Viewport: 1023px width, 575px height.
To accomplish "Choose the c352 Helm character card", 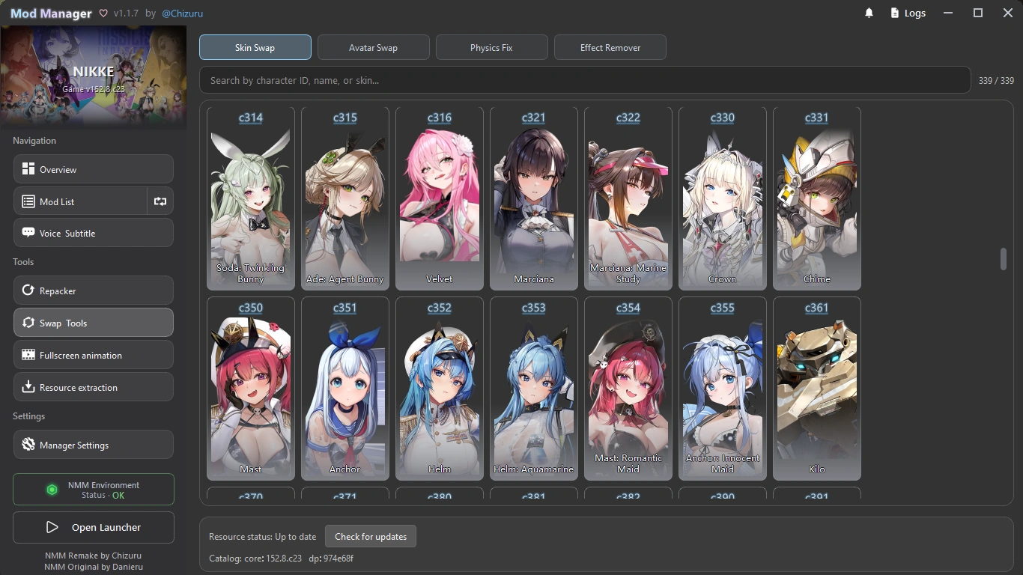I will coord(440,389).
